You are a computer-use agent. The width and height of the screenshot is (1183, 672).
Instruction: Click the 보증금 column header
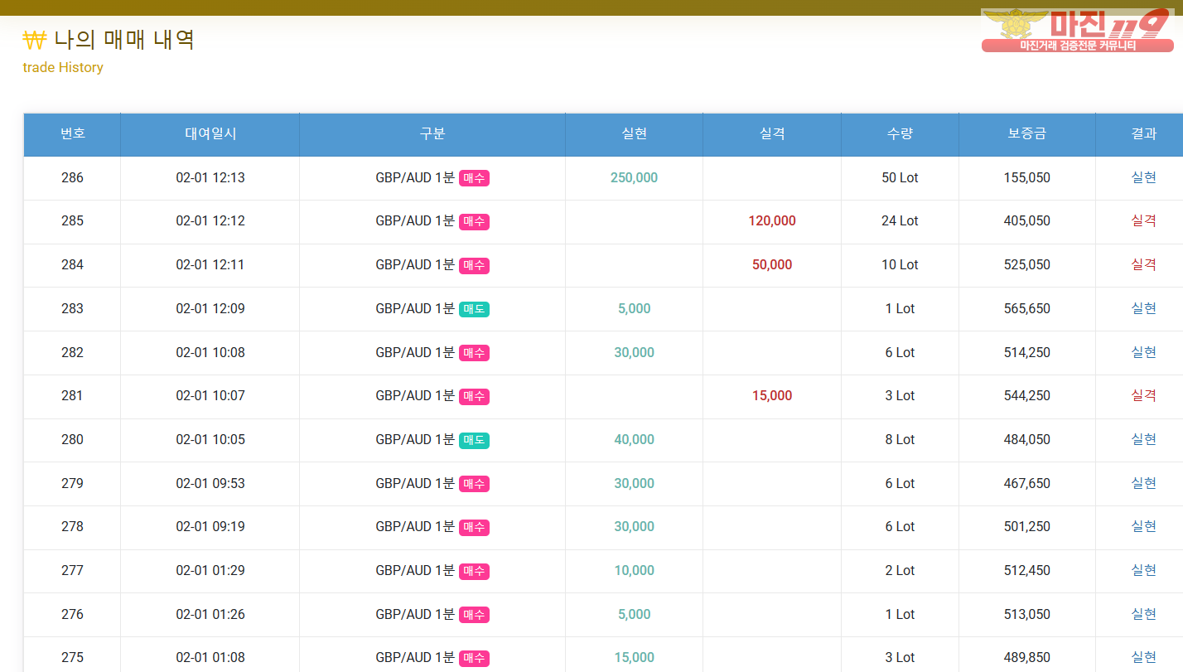point(1026,133)
